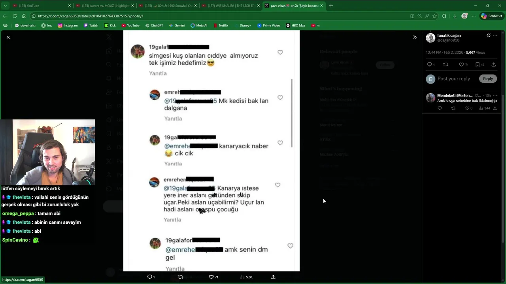Viewport: 506px width, 284px height.
Task: Open browser tab list dropdown arrow
Action: point(5,6)
